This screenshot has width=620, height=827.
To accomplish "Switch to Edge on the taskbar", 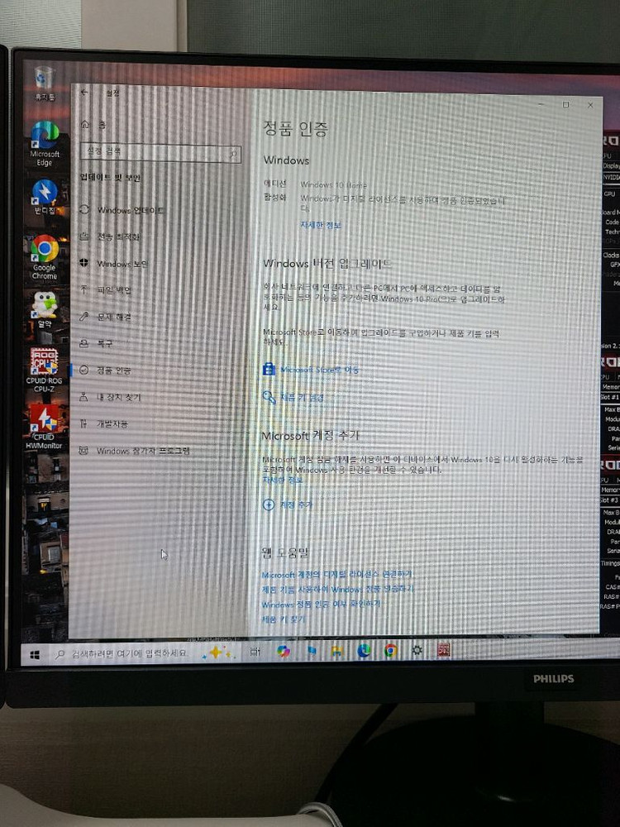I will tap(364, 651).
